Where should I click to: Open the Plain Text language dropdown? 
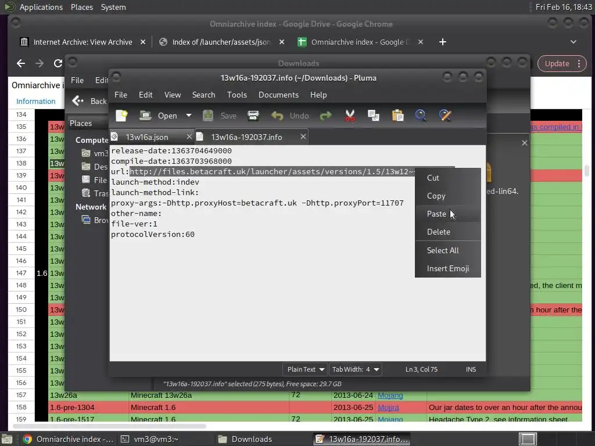click(306, 369)
